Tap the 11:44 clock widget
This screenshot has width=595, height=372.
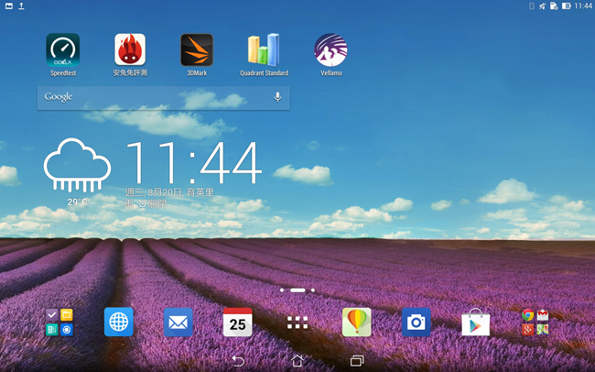tap(193, 165)
